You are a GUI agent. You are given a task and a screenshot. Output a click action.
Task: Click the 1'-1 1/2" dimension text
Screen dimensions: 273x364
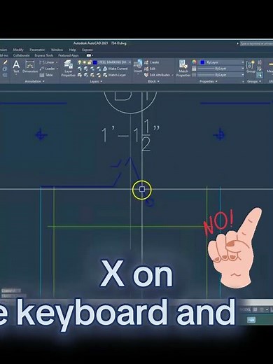click(x=131, y=135)
